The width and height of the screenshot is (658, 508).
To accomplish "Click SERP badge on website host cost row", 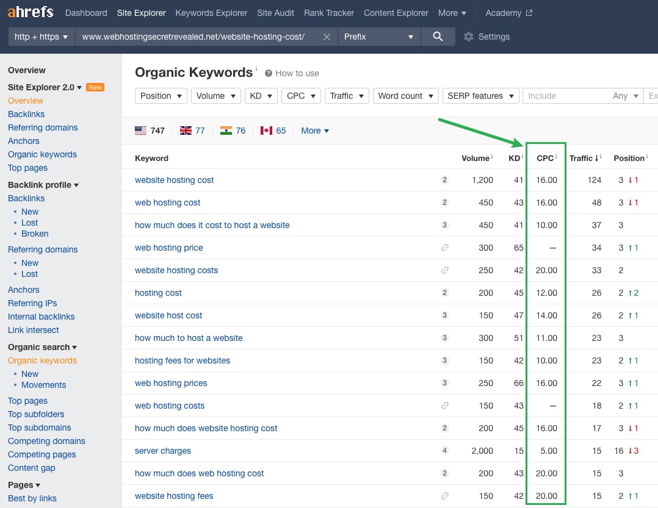I will pos(444,315).
